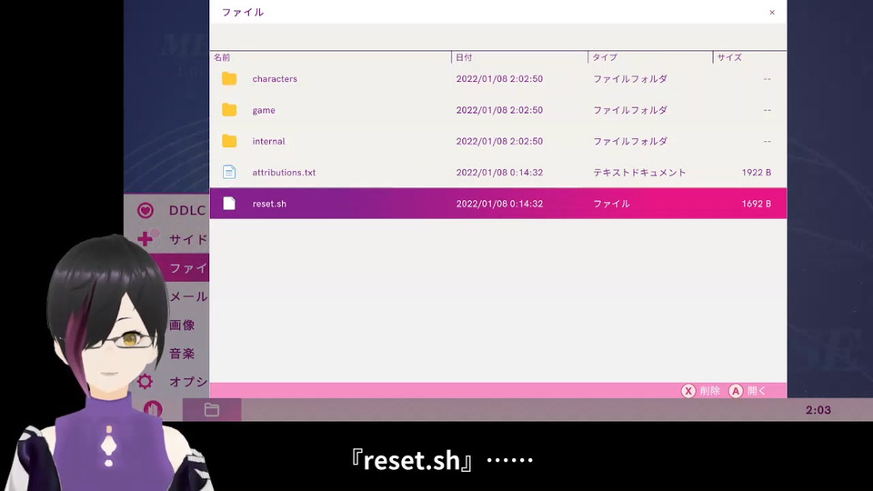Image resolution: width=873 pixels, height=491 pixels.
Task: Open the characters folder icon
Action: click(x=229, y=78)
